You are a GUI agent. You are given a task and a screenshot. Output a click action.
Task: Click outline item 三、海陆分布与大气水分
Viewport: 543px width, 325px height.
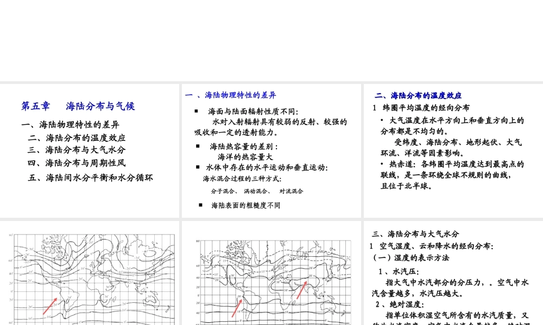click(x=77, y=150)
